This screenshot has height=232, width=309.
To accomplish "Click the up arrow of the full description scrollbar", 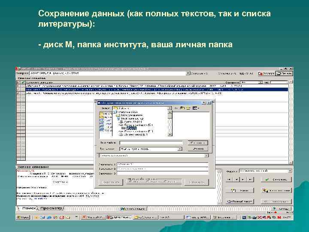I will (x=219, y=171).
